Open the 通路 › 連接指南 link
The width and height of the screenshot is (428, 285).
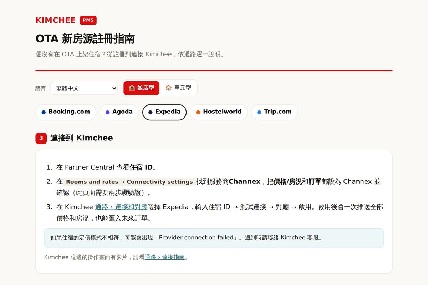point(165,257)
